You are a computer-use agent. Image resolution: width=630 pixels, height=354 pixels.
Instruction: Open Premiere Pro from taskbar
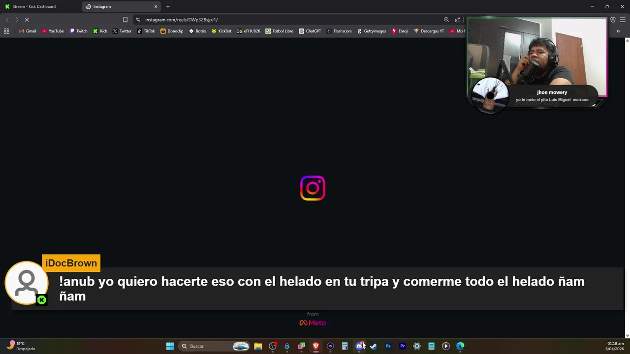(x=403, y=346)
